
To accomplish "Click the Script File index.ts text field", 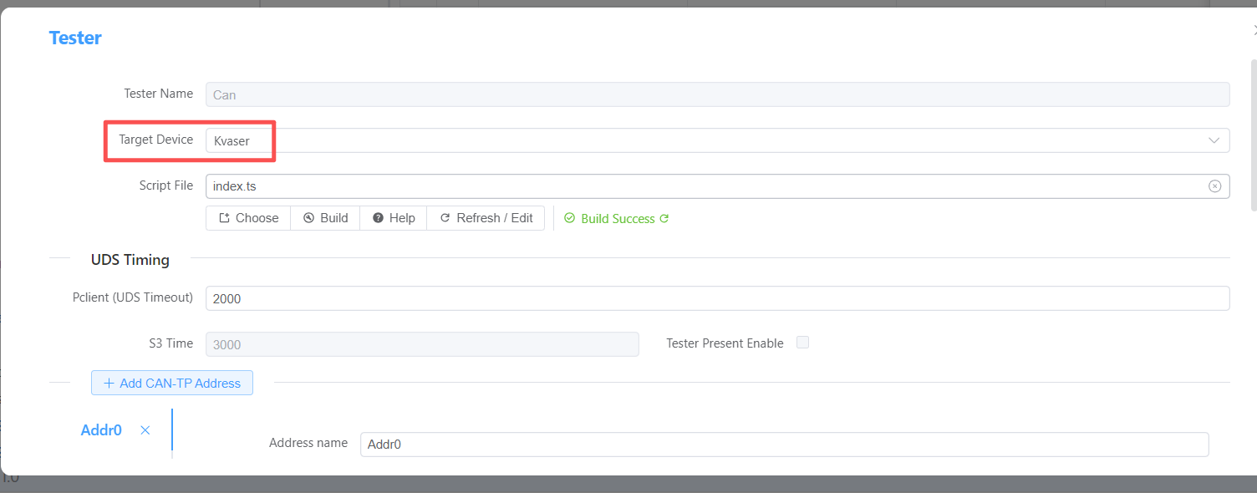I will coord(702,186).
